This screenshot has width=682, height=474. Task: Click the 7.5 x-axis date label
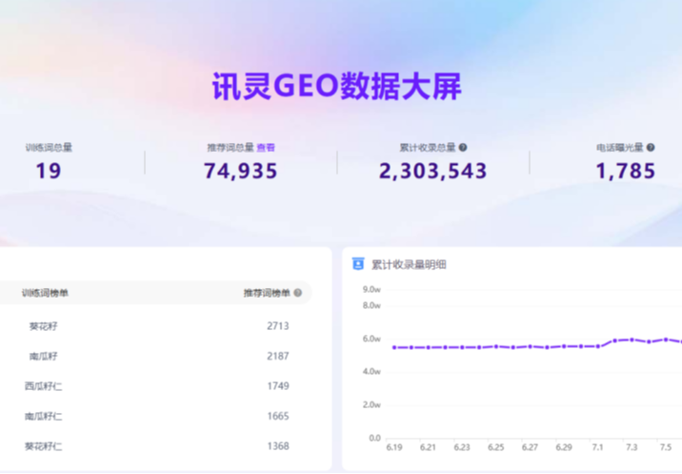coord(666,447)
